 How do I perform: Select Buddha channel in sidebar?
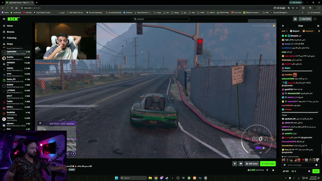pyautogui.click(x=17, y=58)
